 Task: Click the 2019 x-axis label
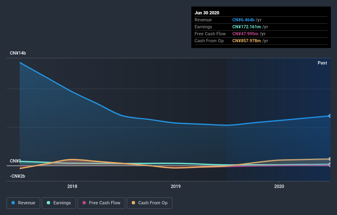(176, 186)
